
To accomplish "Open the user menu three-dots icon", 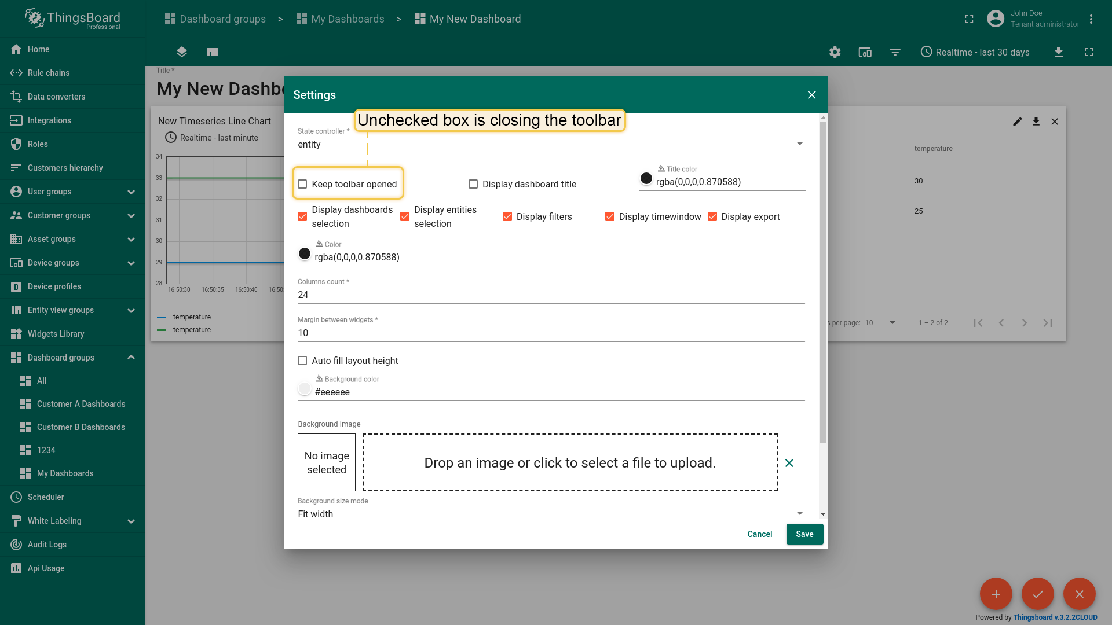I will click(1091, 19).
